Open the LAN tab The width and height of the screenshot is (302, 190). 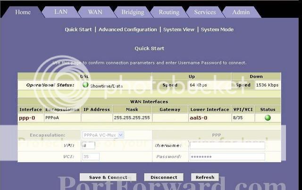coord(61,12)
